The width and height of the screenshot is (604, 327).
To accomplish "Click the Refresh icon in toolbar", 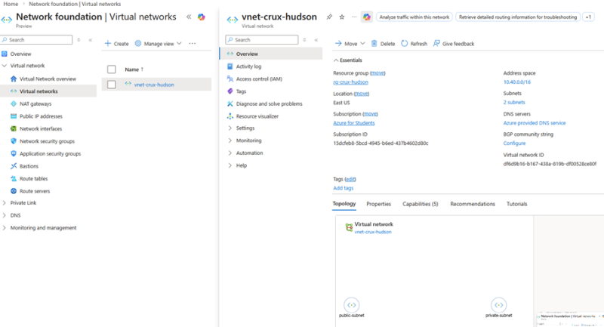I will coord(404,44).
